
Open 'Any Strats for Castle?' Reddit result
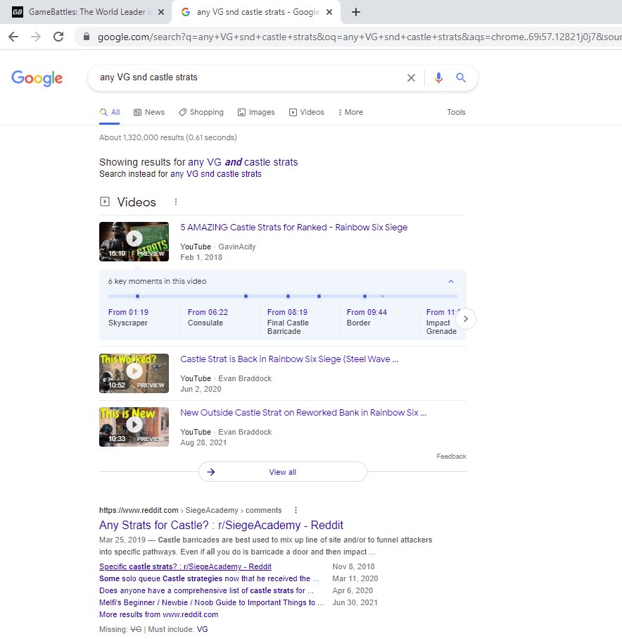(x=221, y=525)
